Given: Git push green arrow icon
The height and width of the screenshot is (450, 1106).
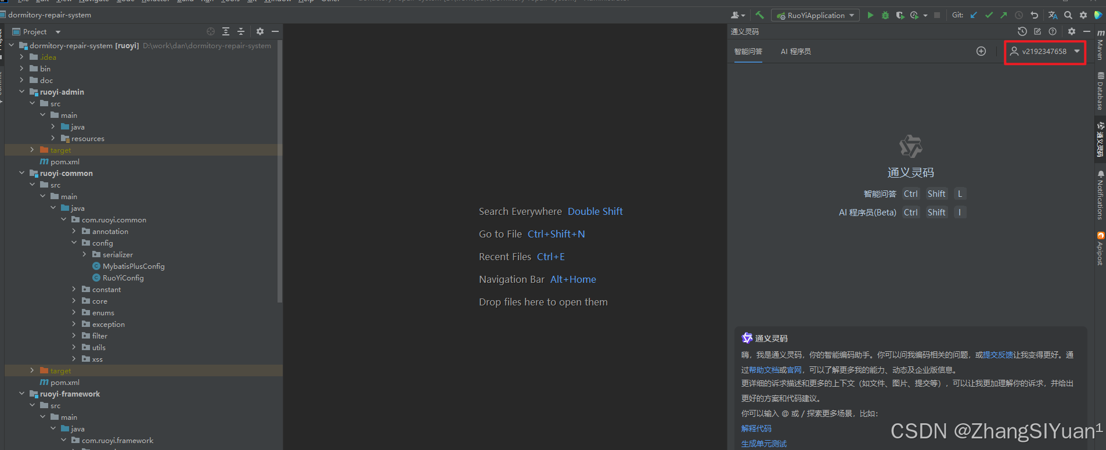Looking at the screenshot, I should [1004, 15].
